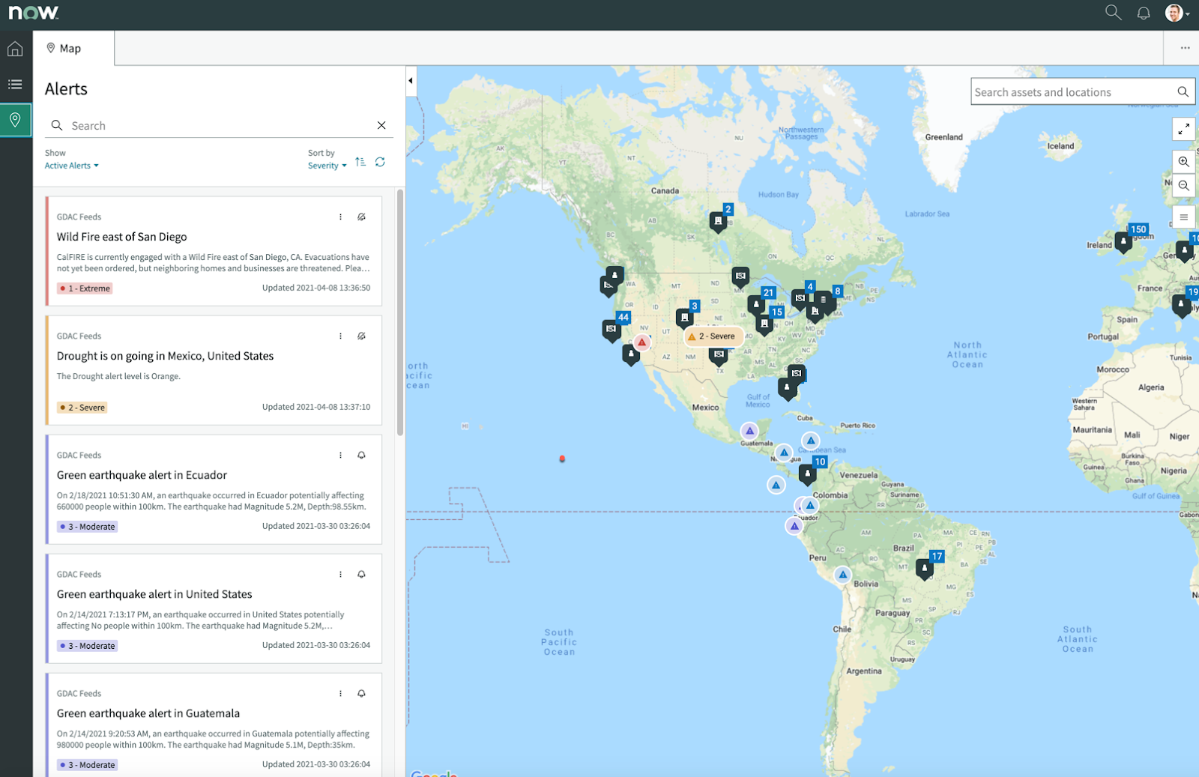Toggle mute on Wild Fire alert
This screenshot has width=1199, height=777.
click(x=361, y=217)
